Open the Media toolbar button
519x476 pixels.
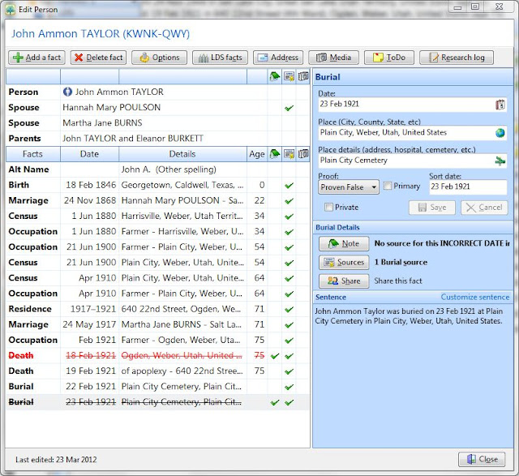tap(333, 58)
